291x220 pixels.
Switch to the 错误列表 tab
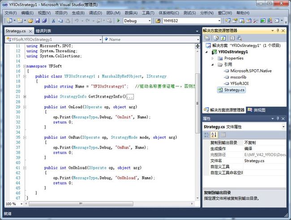(x=43, y=31)
